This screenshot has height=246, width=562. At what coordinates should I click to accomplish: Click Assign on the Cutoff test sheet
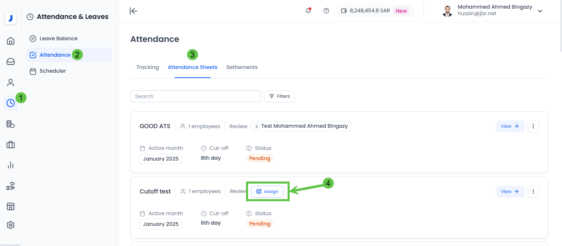point(267,191)
